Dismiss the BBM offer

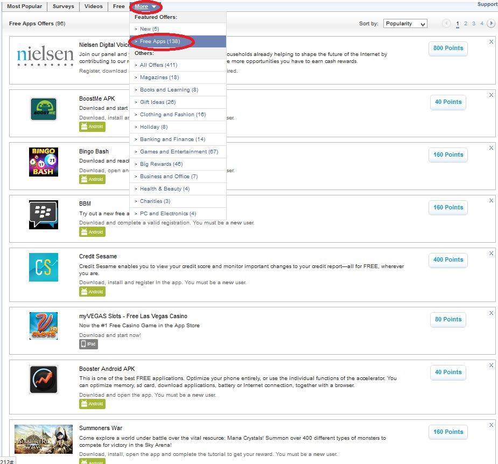point(491,201)
